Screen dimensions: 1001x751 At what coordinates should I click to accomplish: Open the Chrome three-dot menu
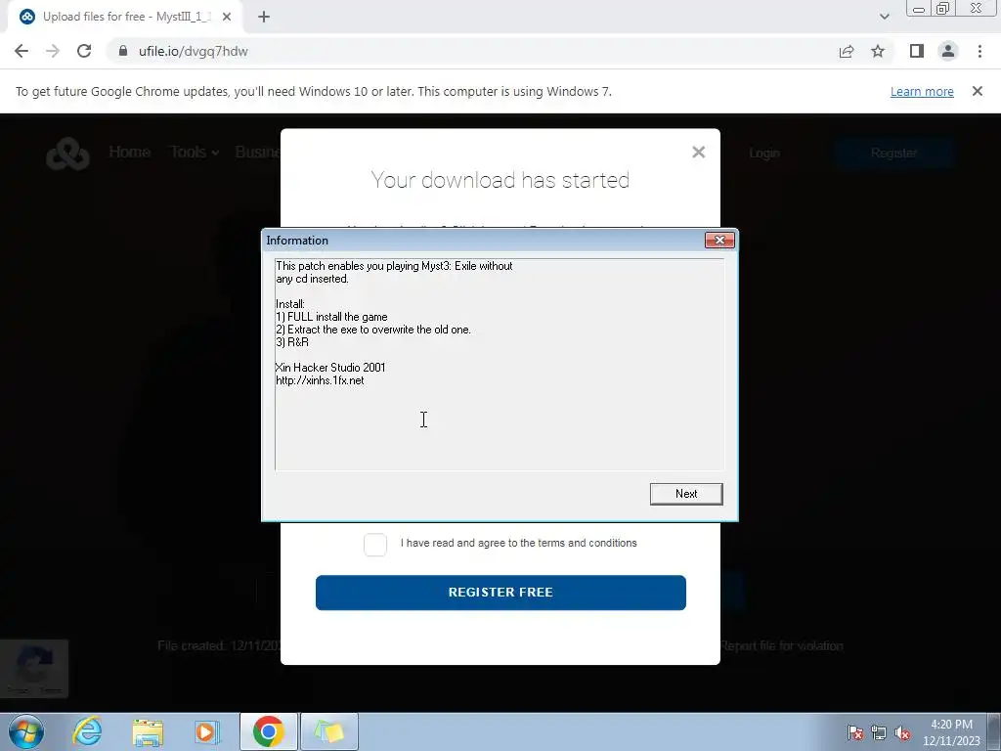coord(979,51)
